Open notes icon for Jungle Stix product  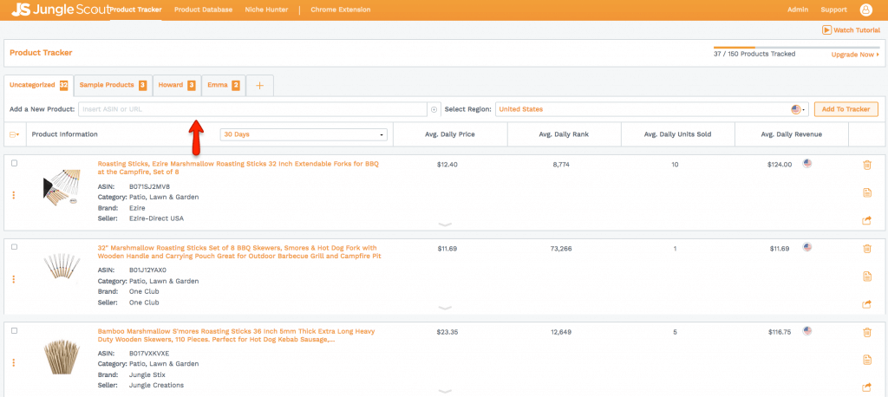(866, 360)
